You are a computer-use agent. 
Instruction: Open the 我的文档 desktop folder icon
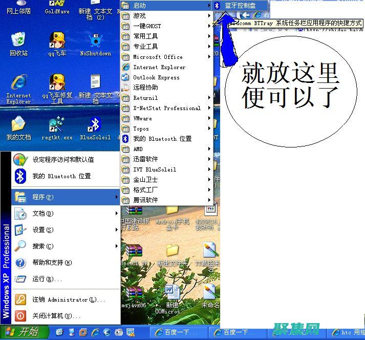coord(18,126)
